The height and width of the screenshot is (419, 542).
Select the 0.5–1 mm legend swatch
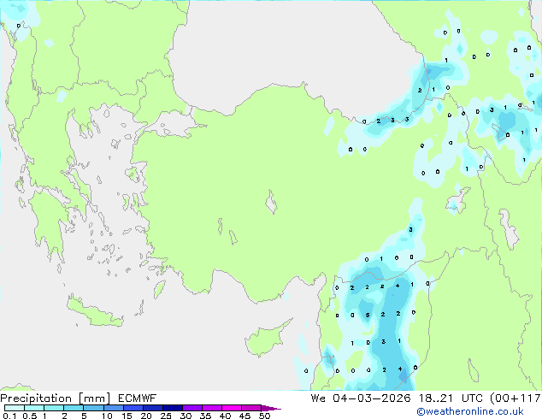34,408
